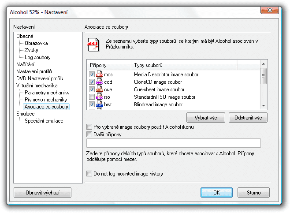Image resolution: width=290 pixels, height=213 pixels.
Task: Uncheck the ccd extension checkbox
Action: click(92, 82)
